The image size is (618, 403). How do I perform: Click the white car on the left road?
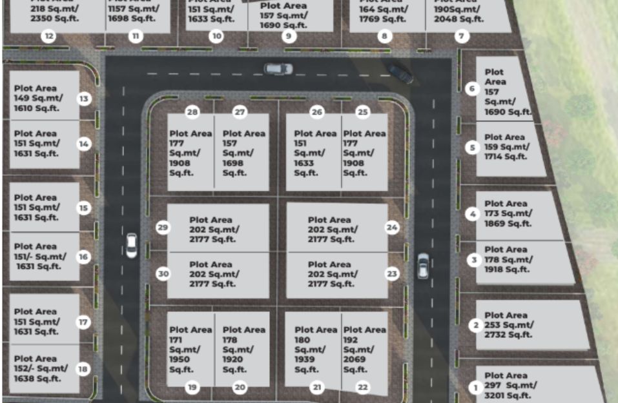(x=131, y=246)
